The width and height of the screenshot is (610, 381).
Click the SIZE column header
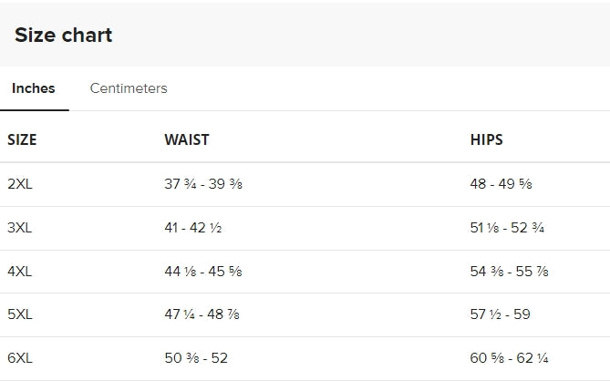(22, 139)
